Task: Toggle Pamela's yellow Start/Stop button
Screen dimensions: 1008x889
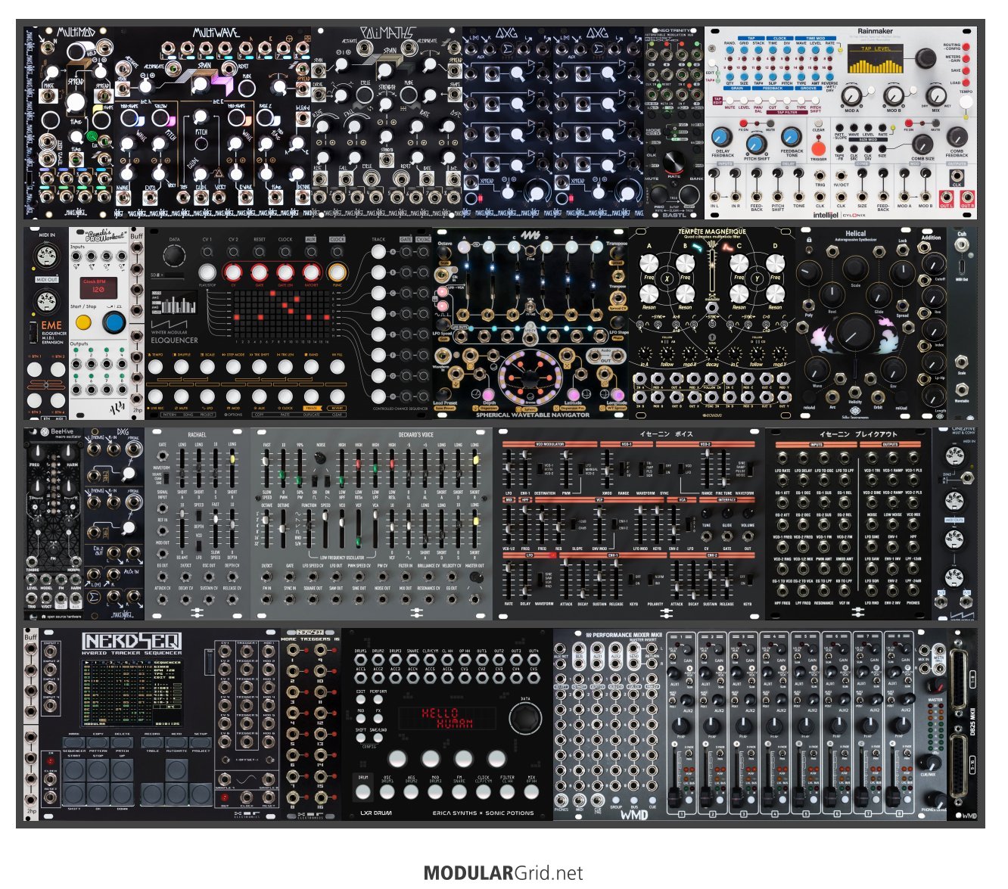Action: click(83, 323)
